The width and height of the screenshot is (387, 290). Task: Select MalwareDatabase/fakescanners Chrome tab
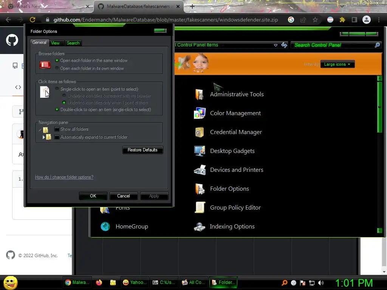(138, 6)
